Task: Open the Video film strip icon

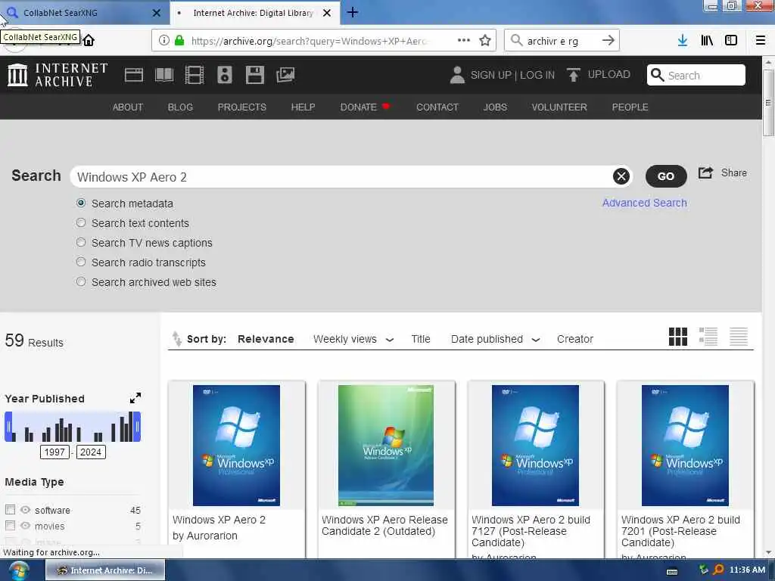Action: 195,75
